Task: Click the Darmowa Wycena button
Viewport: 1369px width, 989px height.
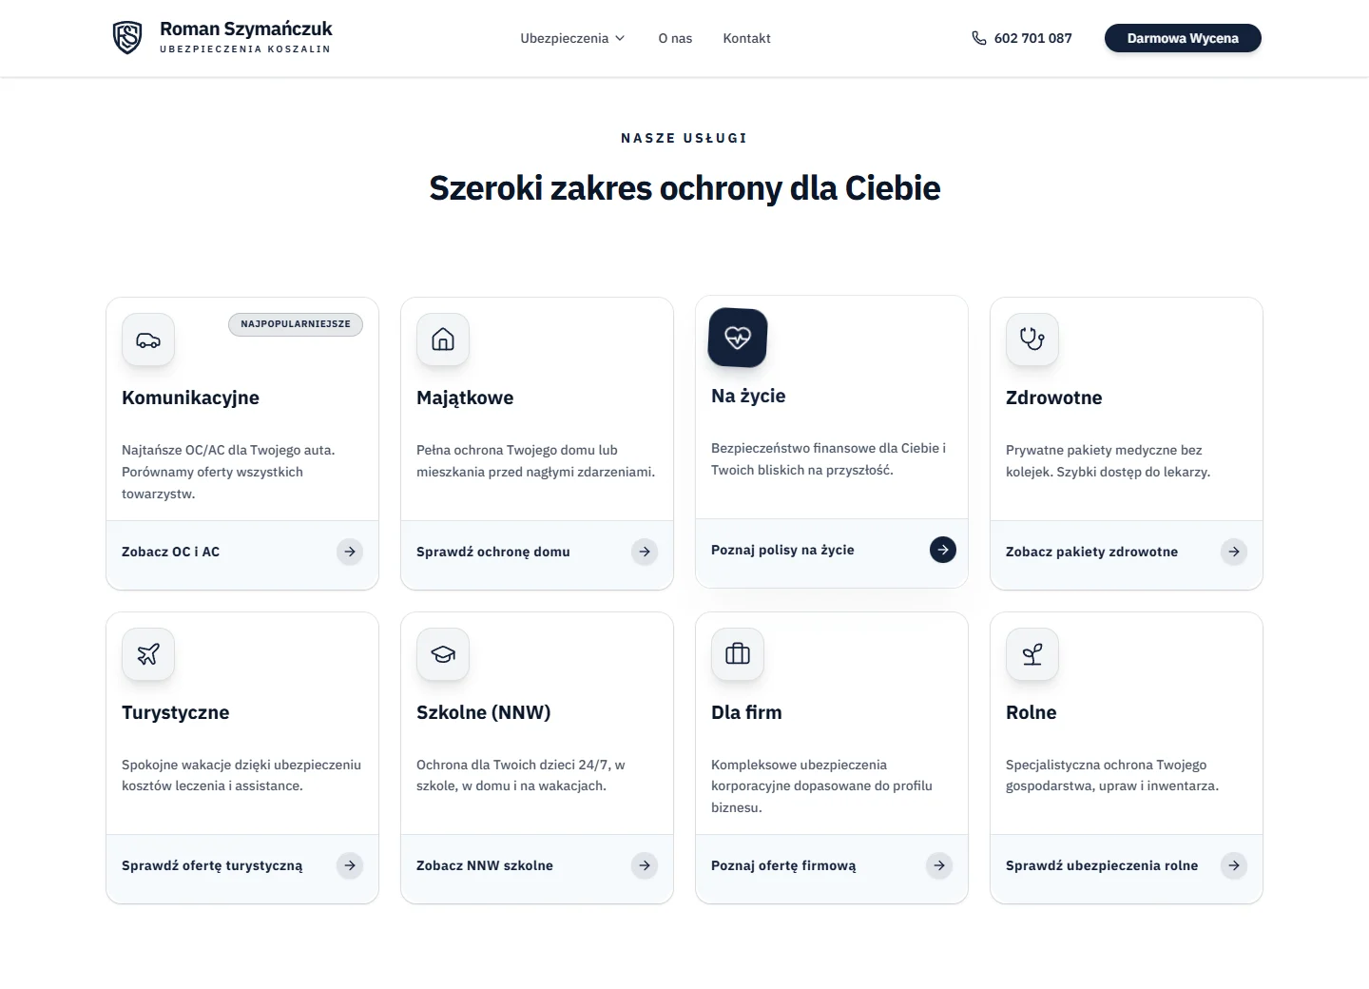Action: (x=1183, y=38)
